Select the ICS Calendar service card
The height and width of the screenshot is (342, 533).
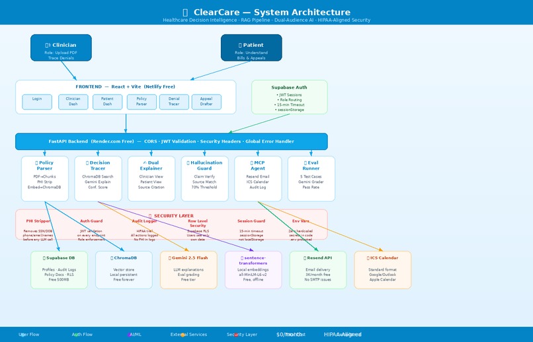coord(383,270)
